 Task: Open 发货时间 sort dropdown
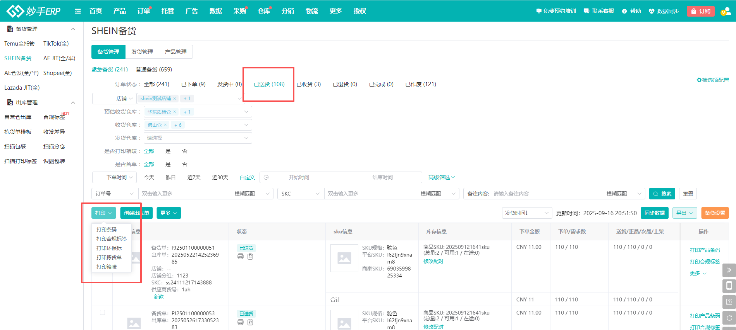pyautogui.click(x=527, y=213)
